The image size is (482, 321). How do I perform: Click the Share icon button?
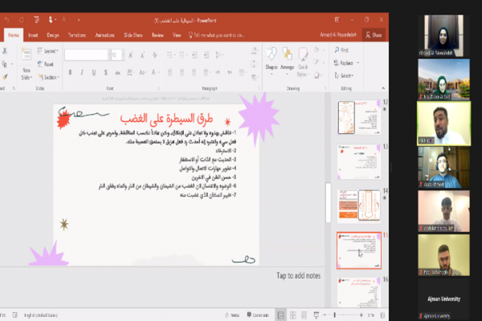point(374,35)
